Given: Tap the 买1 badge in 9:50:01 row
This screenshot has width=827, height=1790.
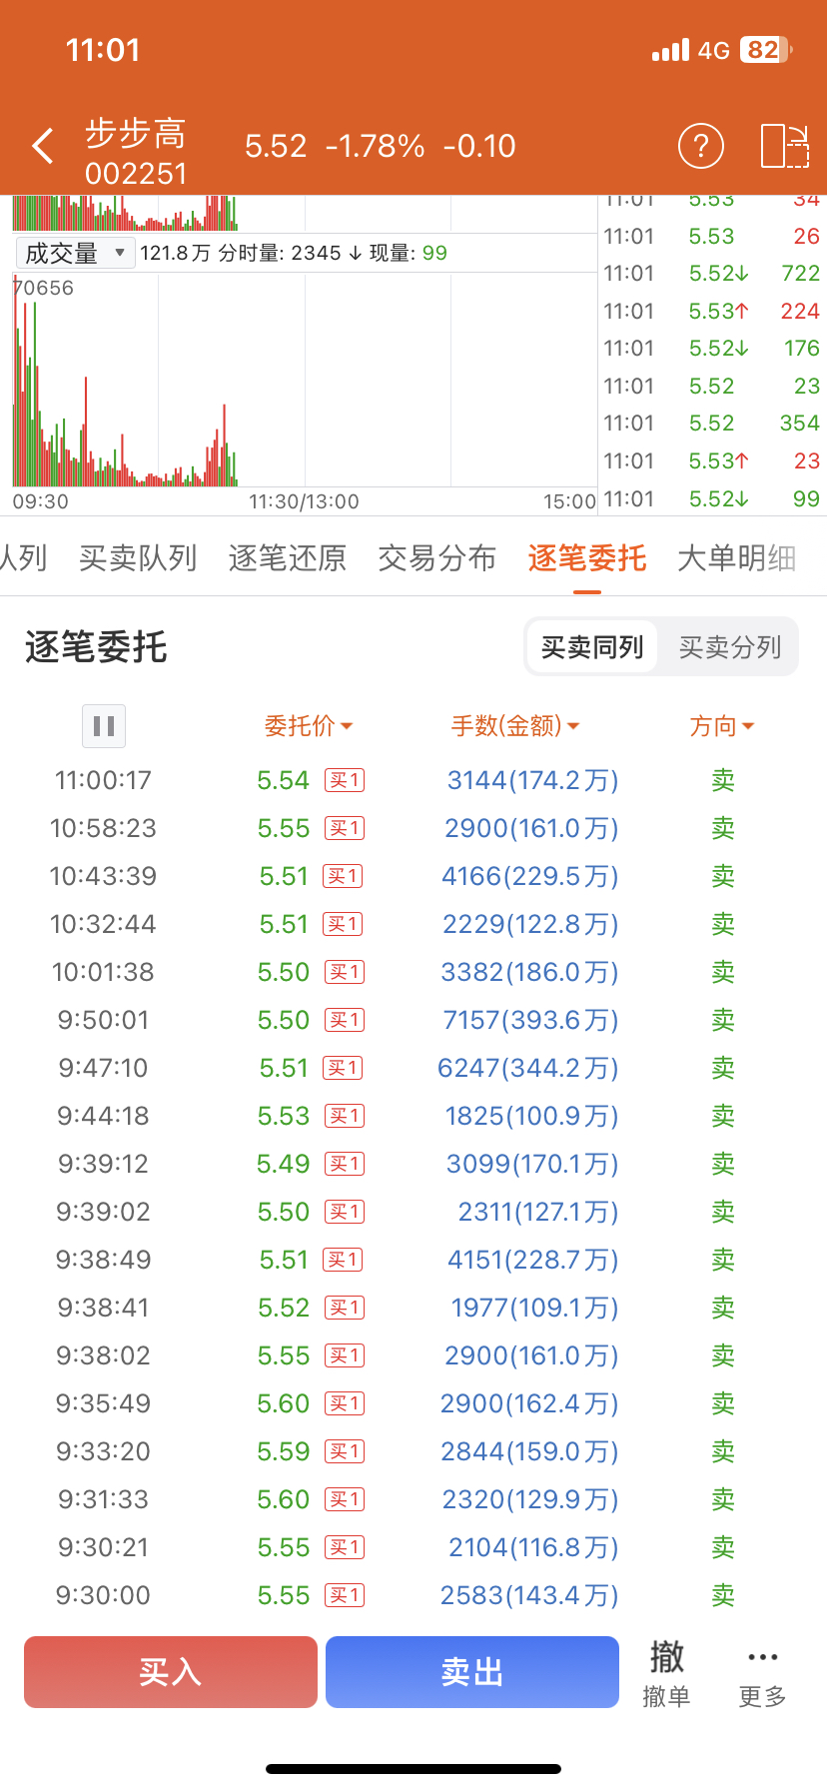Looking at the screenshot, I should coord(345,1020).
